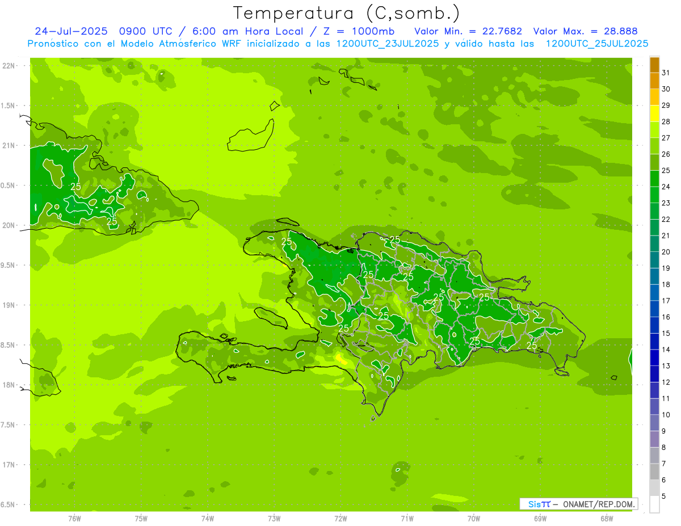Click the teal legend band between 19 and 20

[x=654, y=260]
